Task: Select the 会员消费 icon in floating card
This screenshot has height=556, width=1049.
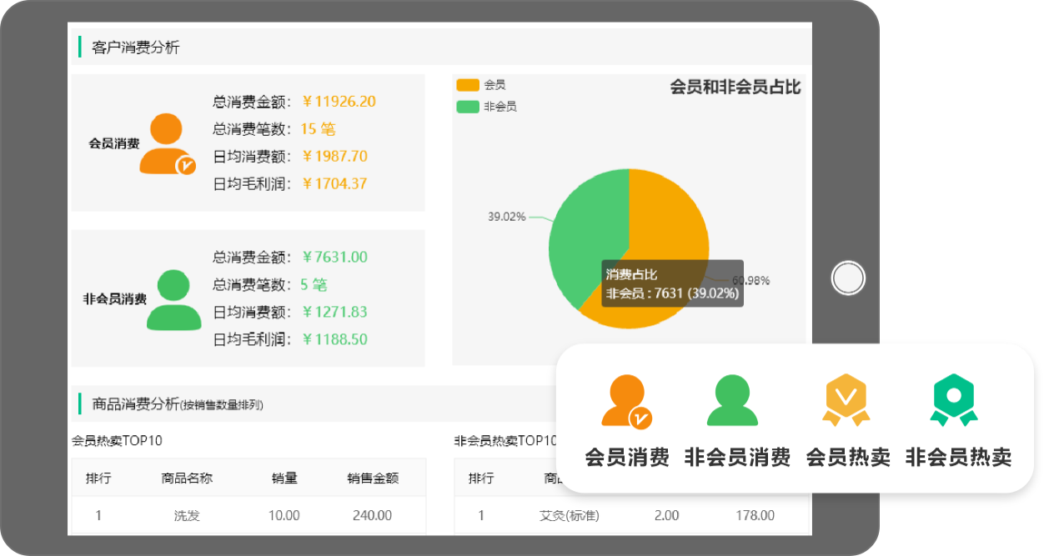Action: pos(626,401)
